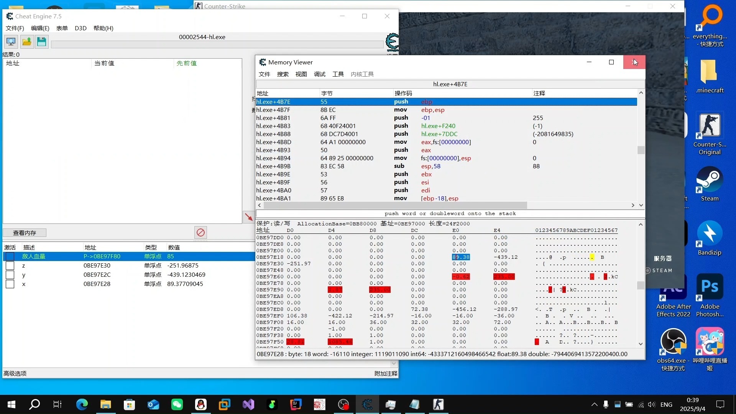Open the Bandizip desktop shortcut
Viewport: 736px width, 414px height.
coord(710,238)
